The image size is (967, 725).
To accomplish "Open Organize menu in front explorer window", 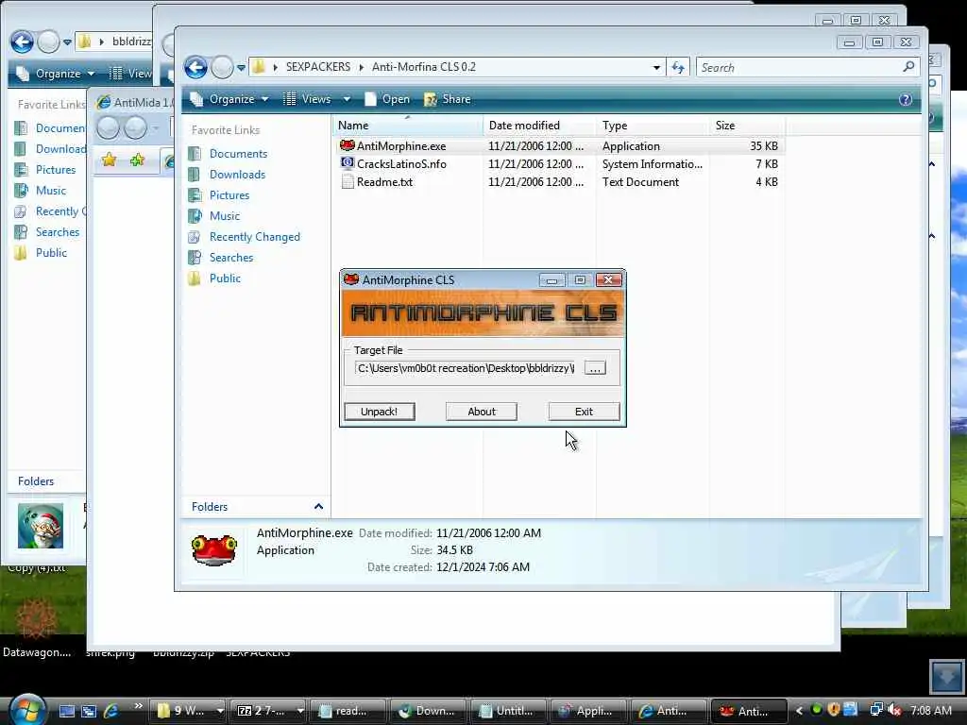I will pos(229,98).
